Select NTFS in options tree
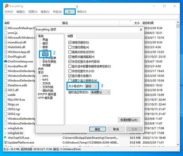The image size is (183, 156). point(45,76)
